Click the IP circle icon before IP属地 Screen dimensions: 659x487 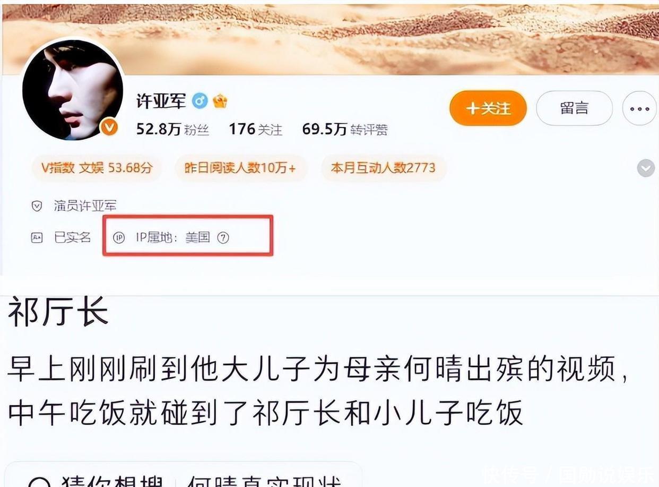click(119, 237)
